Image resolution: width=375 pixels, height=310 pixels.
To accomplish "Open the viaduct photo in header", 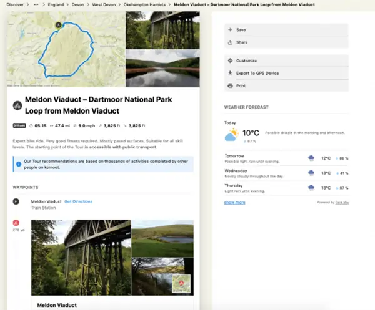I will [x=162, y=30].
